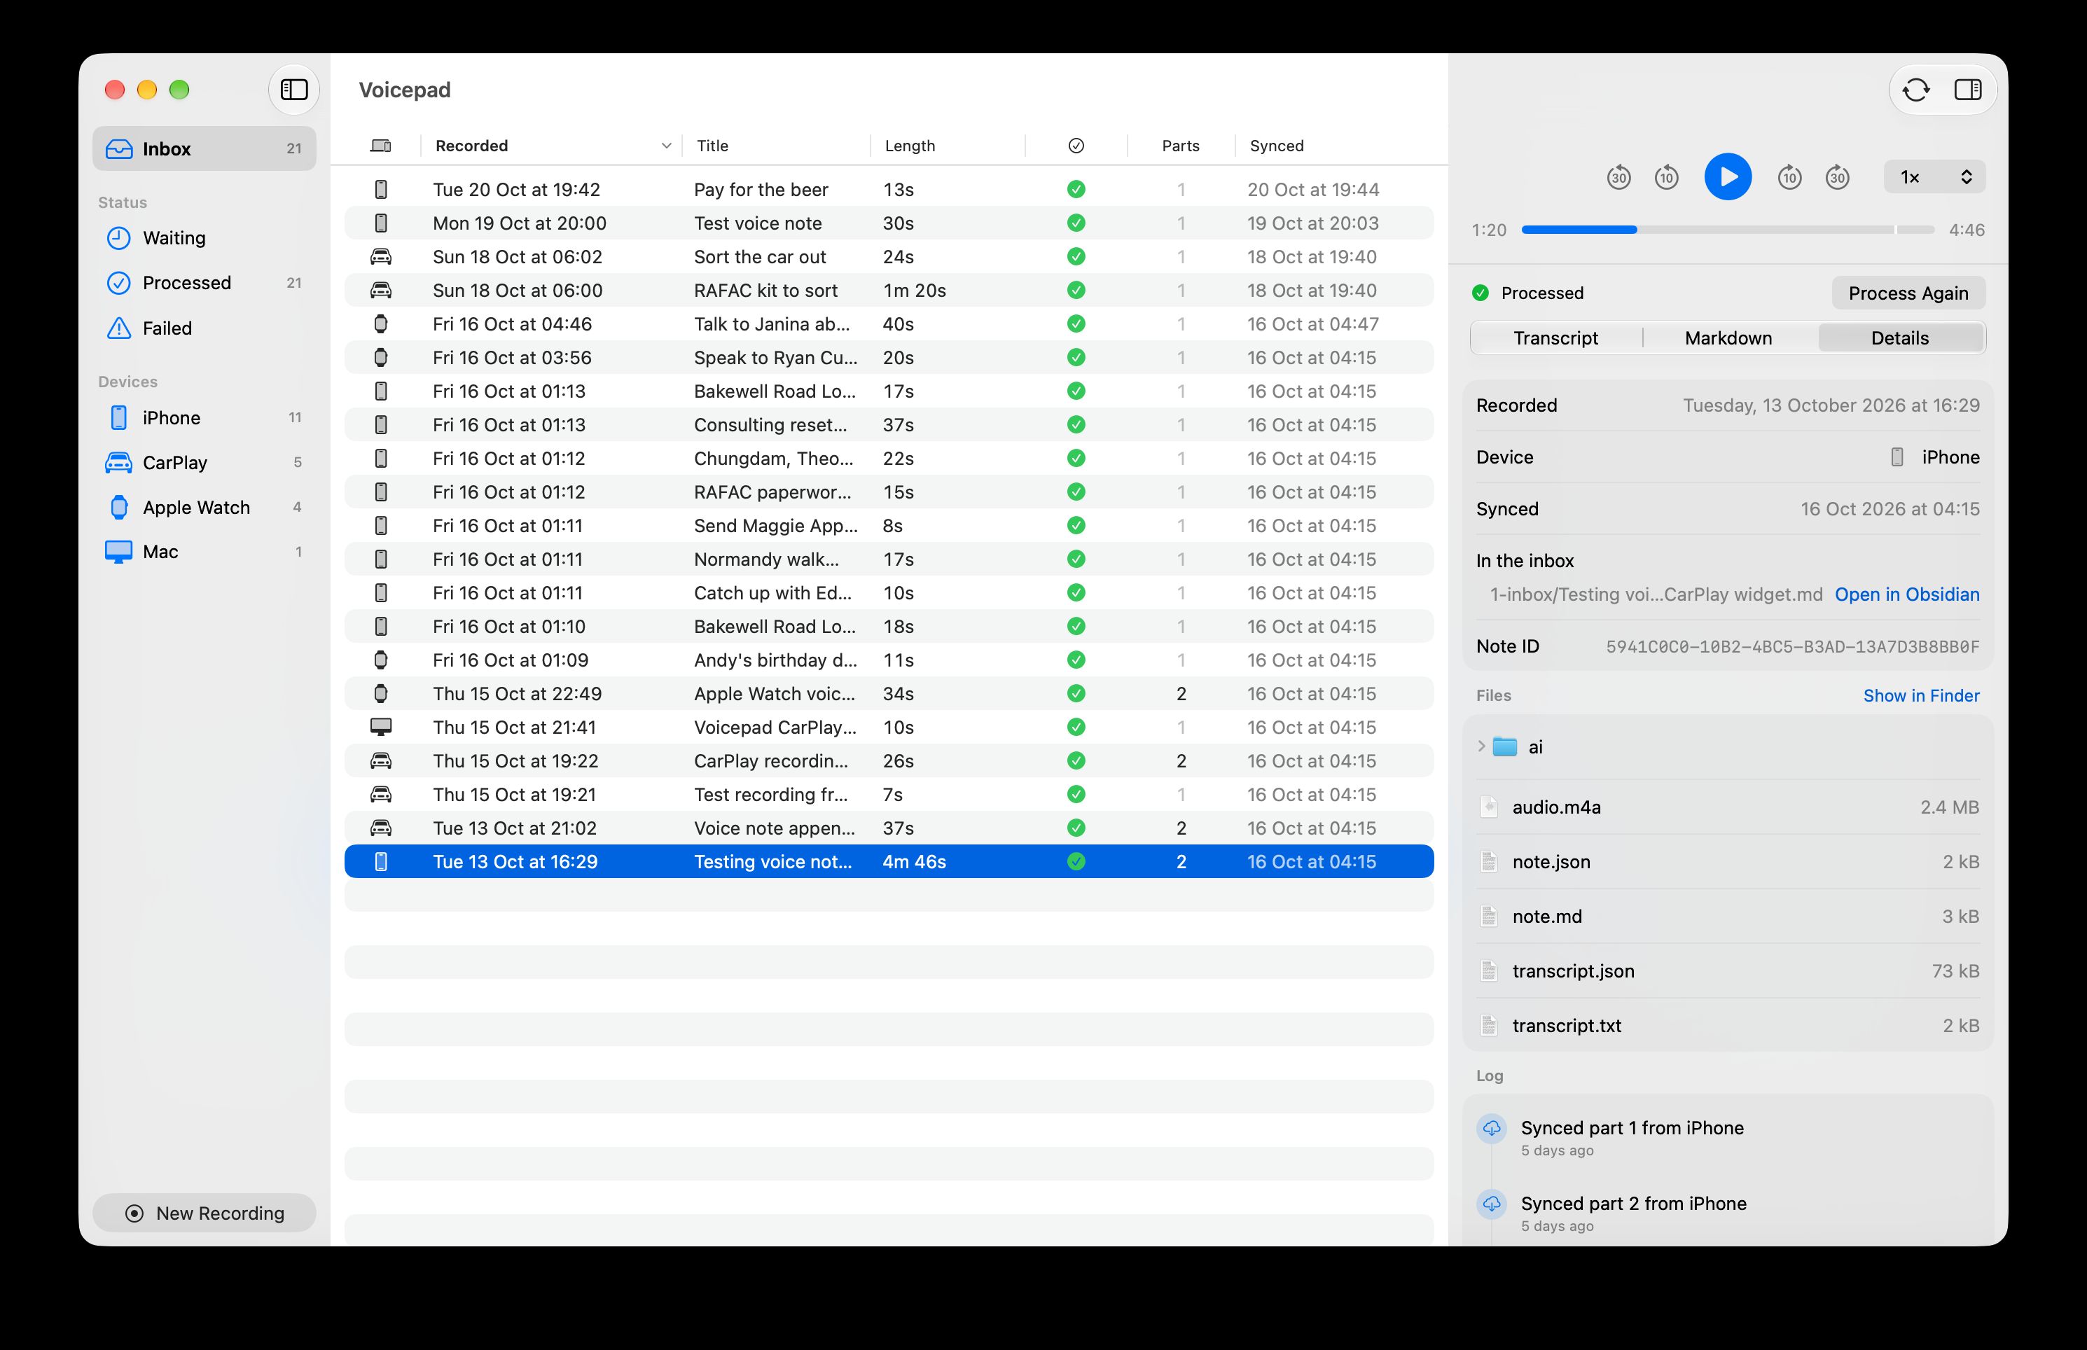The height and width of the screenshot is (1350, 2087).
Task: Select the transcript.json file
Action: 1728,971
